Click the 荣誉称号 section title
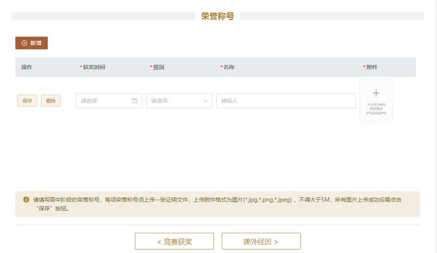Image resolution: width=437 pixels, height=253 pixels. point(217,16)
